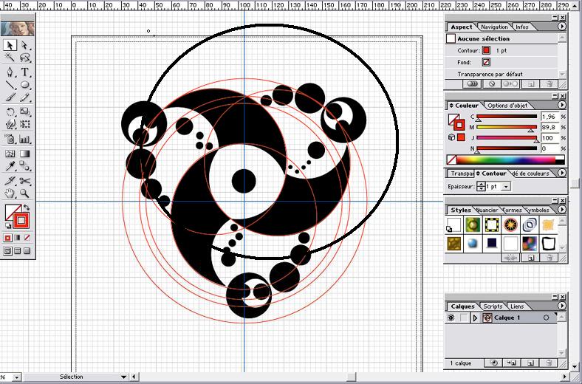Pick the Paintbrush tool

point(10,97)
